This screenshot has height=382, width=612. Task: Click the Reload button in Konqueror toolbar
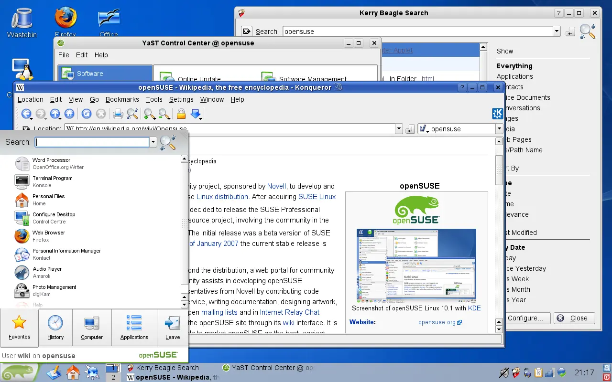coord(86,114)
